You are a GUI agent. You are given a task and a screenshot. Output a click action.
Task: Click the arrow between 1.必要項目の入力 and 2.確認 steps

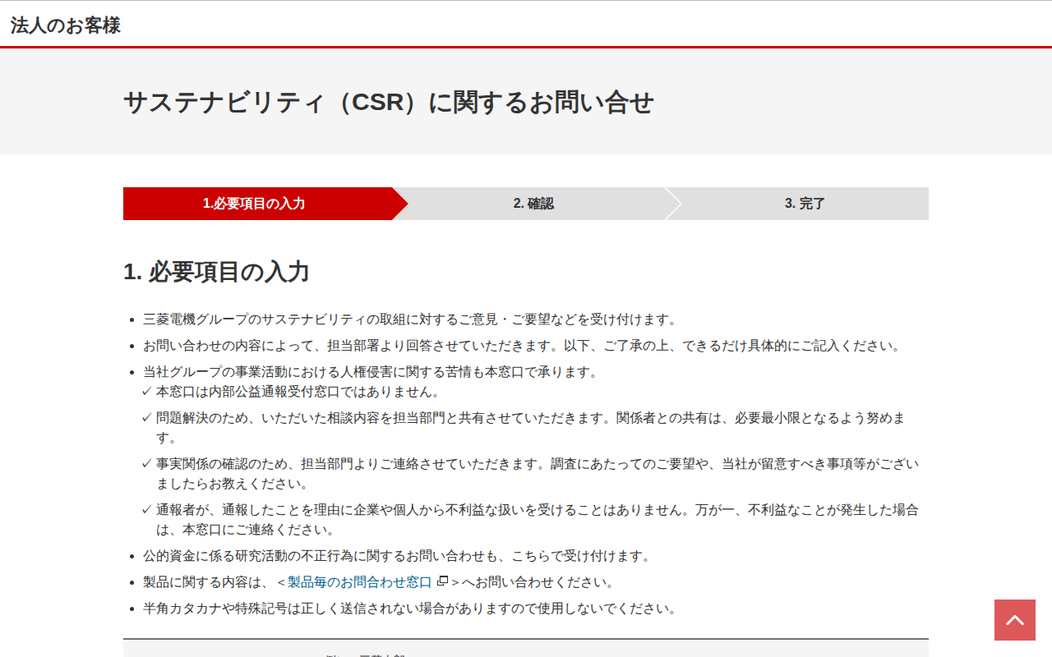click(x=400, y=203)
